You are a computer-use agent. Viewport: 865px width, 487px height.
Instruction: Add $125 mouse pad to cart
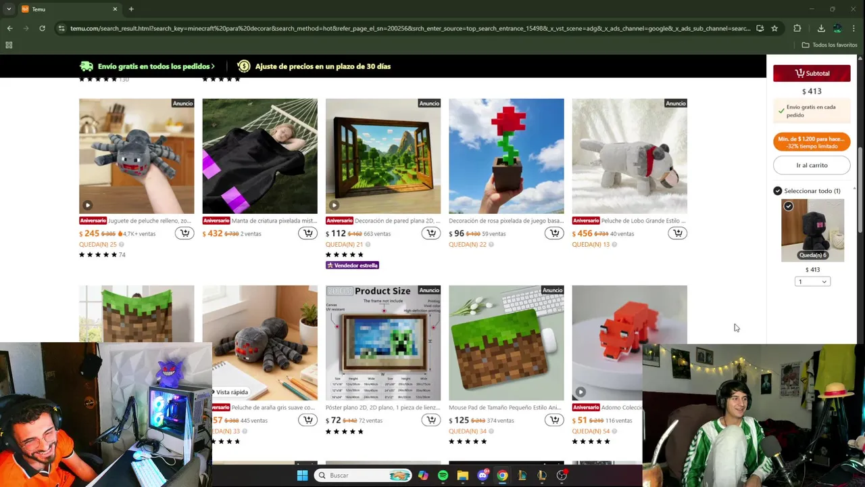(554, 420)
